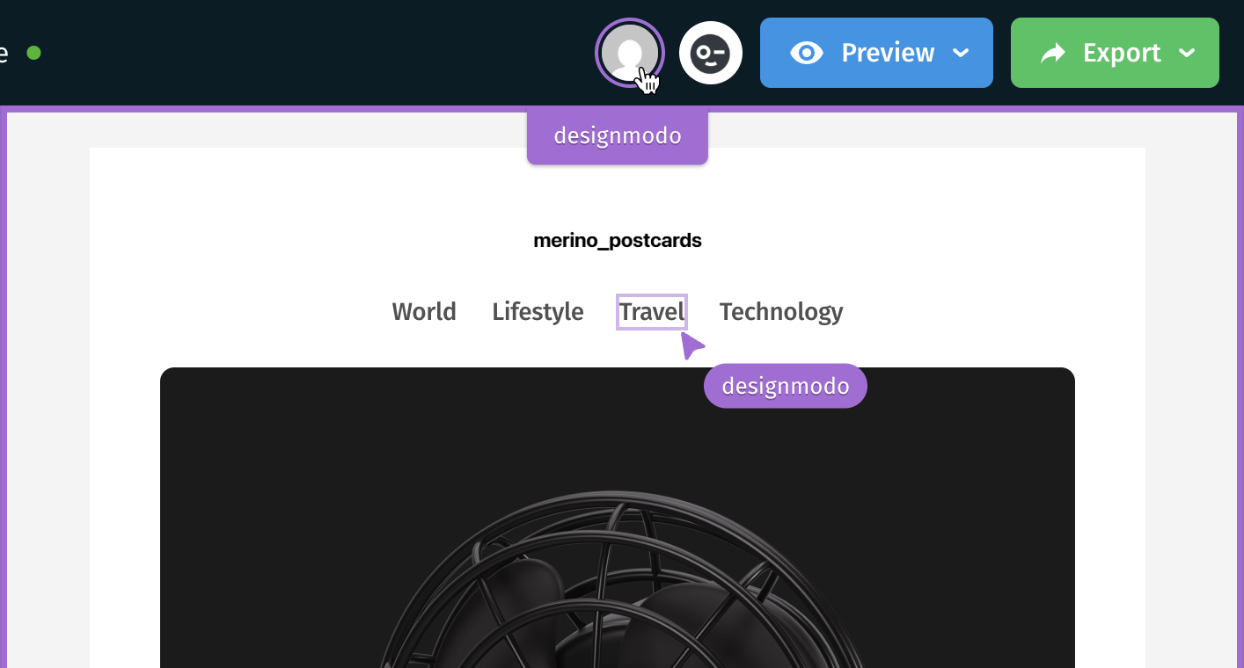Click the winking face avatar icon
Screen dimensions: 1244x668
point(711,53)
